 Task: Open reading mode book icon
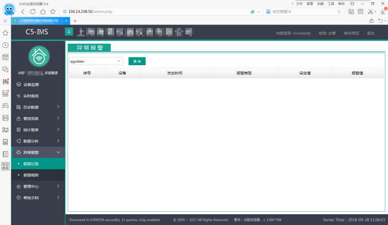click(360, 12)
